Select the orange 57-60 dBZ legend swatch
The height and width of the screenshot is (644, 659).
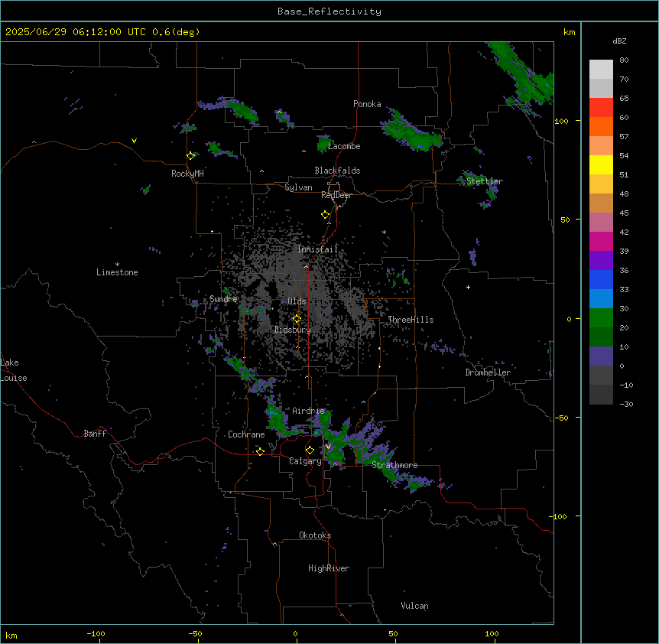(601, 126)
